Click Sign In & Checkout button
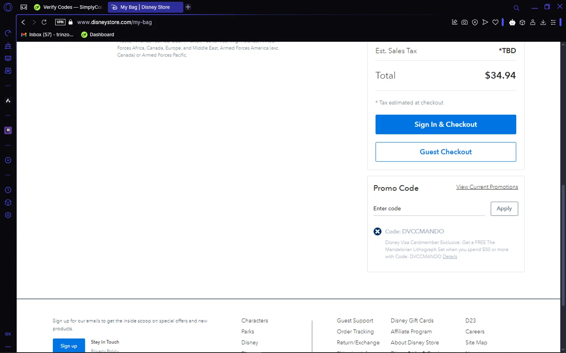This screenshot has width=566, height=353. tap(446, 125)
